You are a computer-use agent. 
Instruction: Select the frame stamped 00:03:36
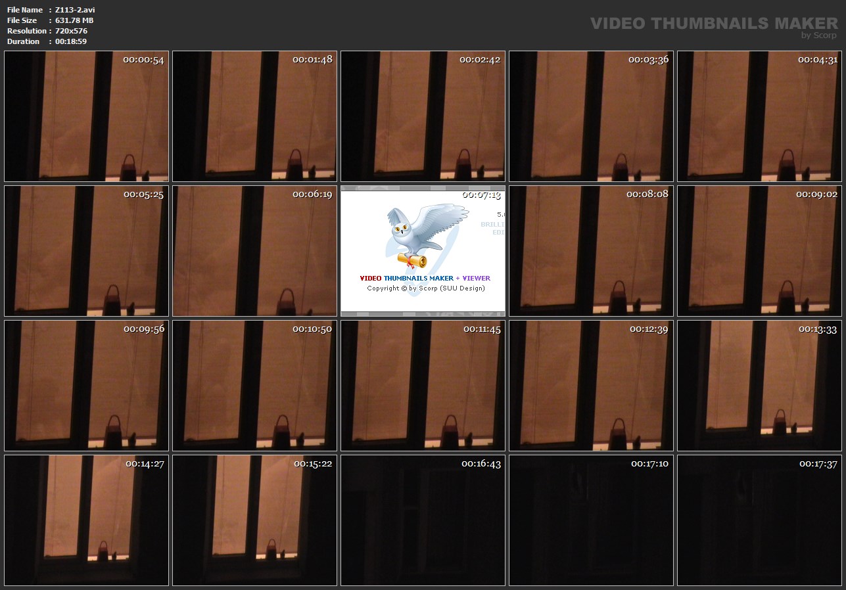591,116
